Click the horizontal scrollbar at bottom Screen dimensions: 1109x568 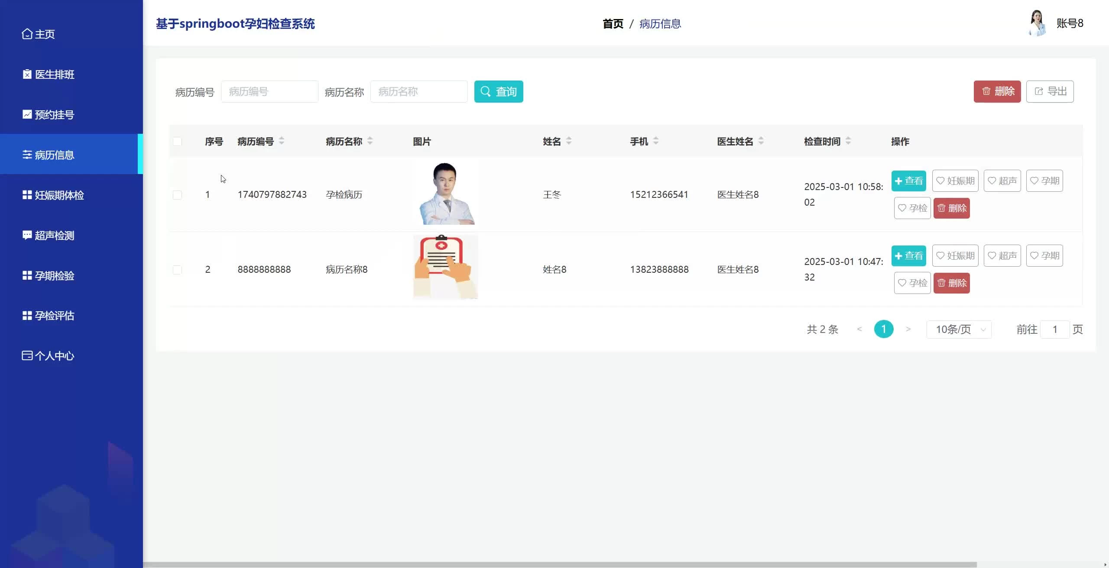click(x=559, y=565)
